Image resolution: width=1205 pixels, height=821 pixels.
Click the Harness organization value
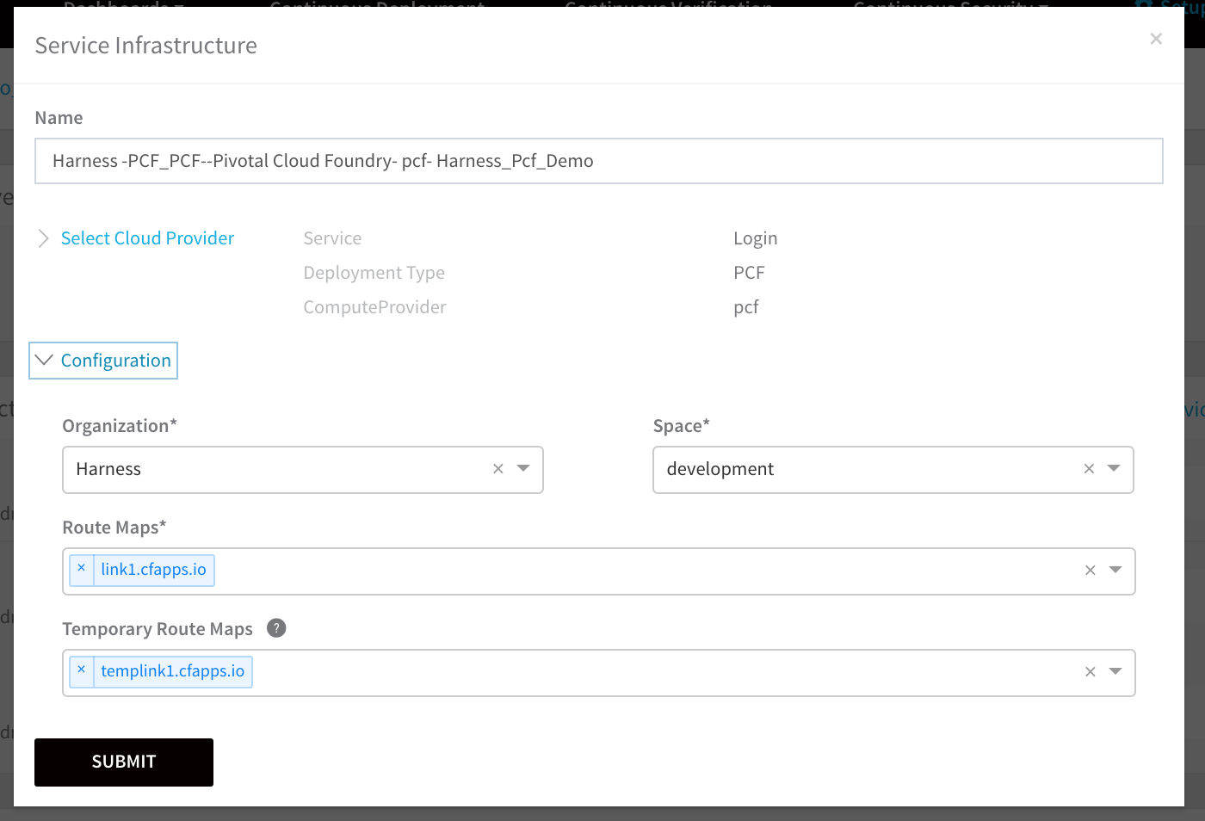pyautogui.click(x=108, y=469)
